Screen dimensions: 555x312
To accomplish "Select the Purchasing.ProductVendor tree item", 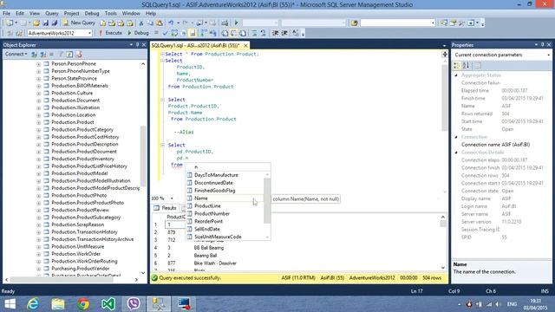I will point(81,269).
